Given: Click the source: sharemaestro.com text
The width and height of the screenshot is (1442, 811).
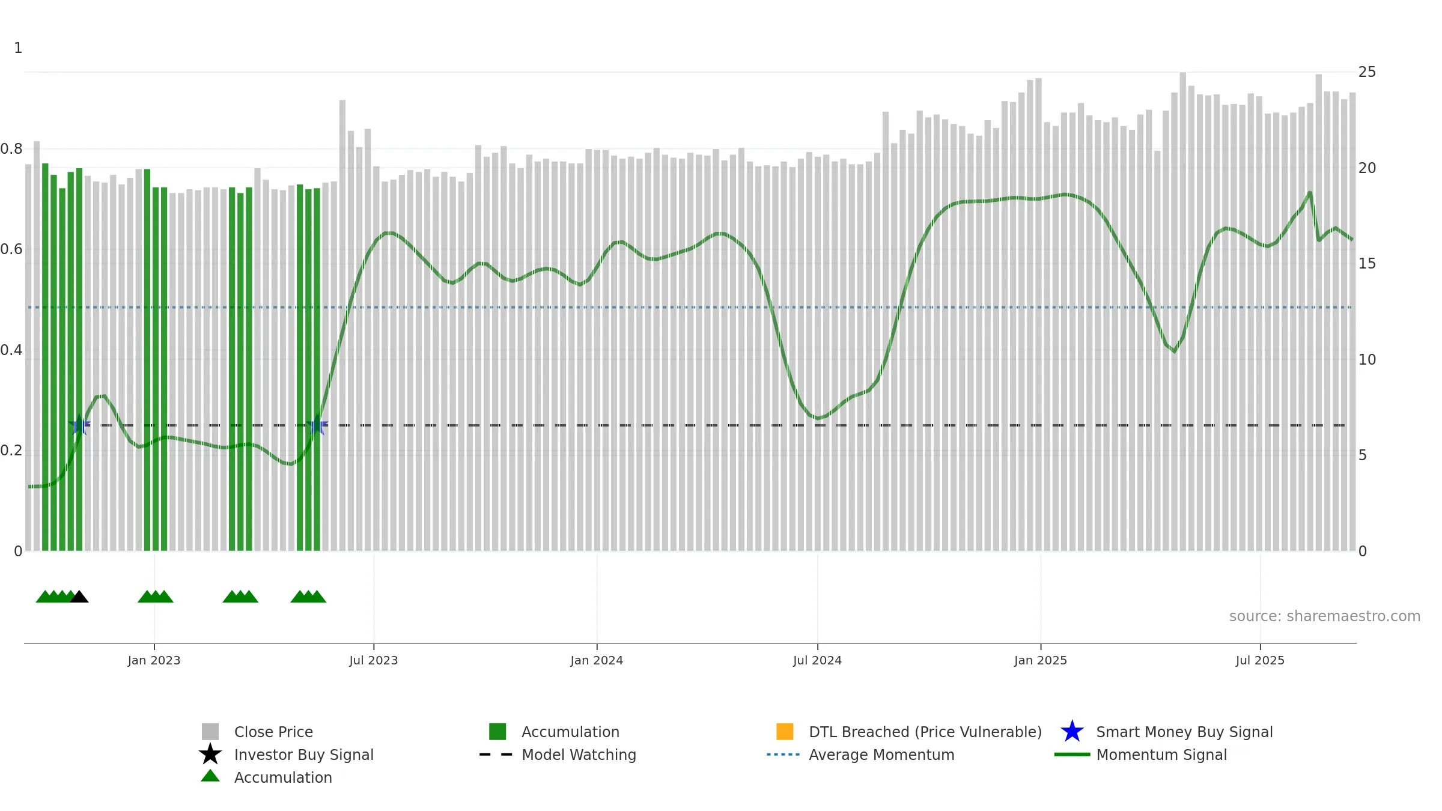Looking at the screenshot, I should pos(1325,616).
